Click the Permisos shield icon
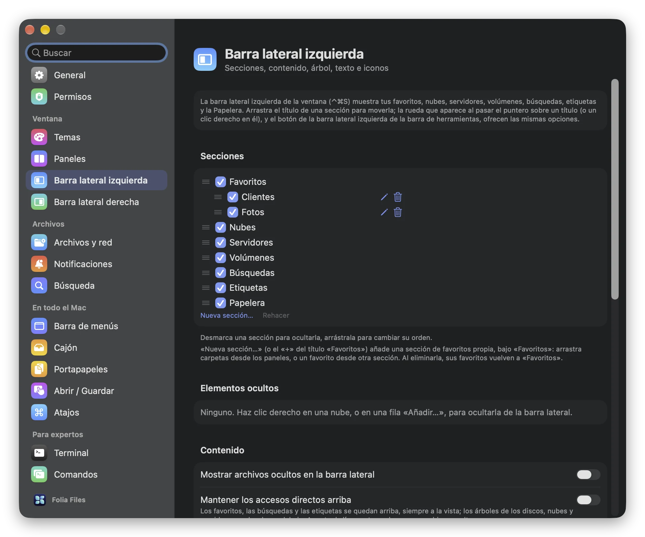This screenshot has height=537, width=645. [39, 97]
